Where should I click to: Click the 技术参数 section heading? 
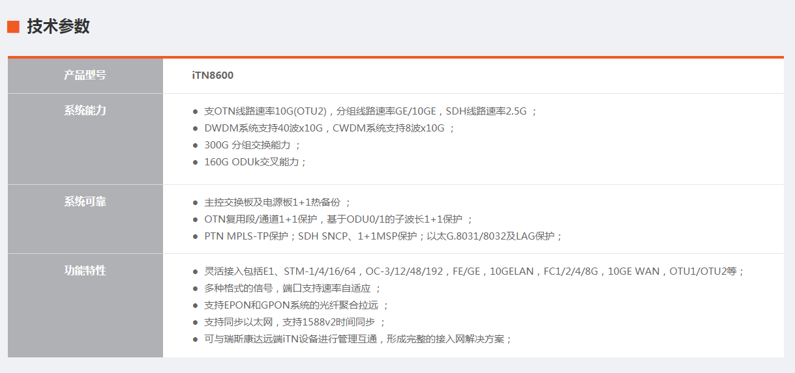coord(58,27)
